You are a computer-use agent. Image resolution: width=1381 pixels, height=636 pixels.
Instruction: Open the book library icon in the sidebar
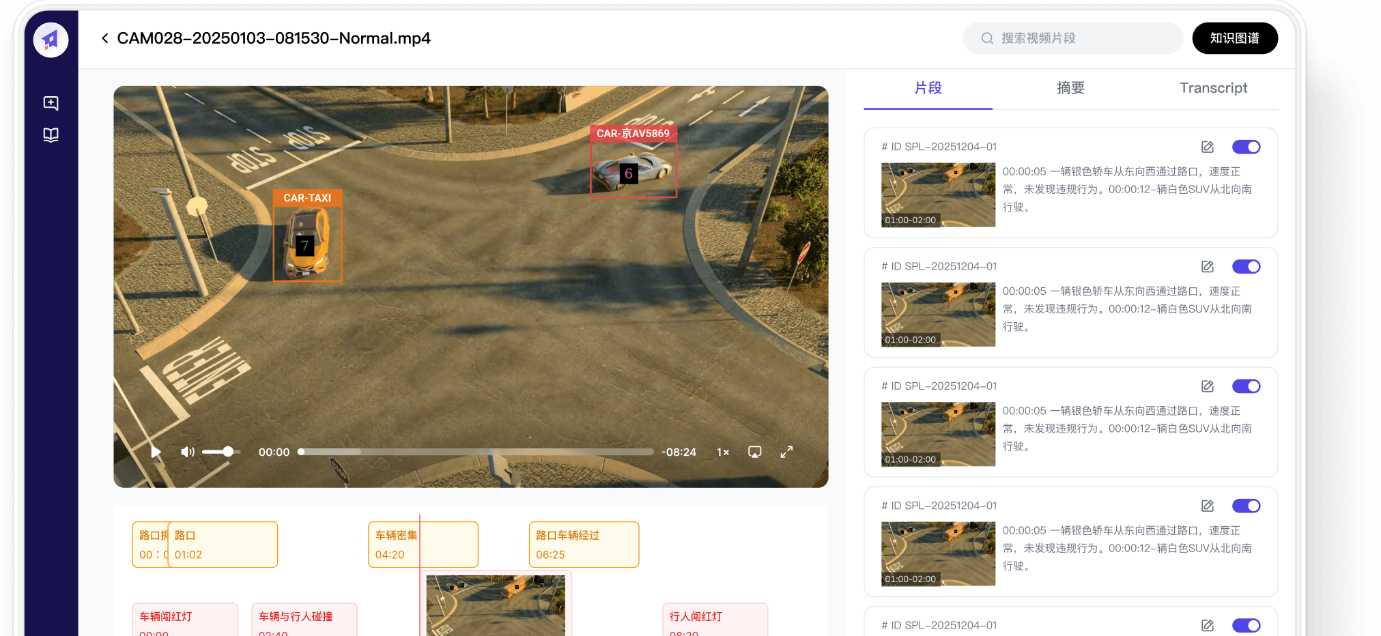pyautogui.click(x=51, y=135)
